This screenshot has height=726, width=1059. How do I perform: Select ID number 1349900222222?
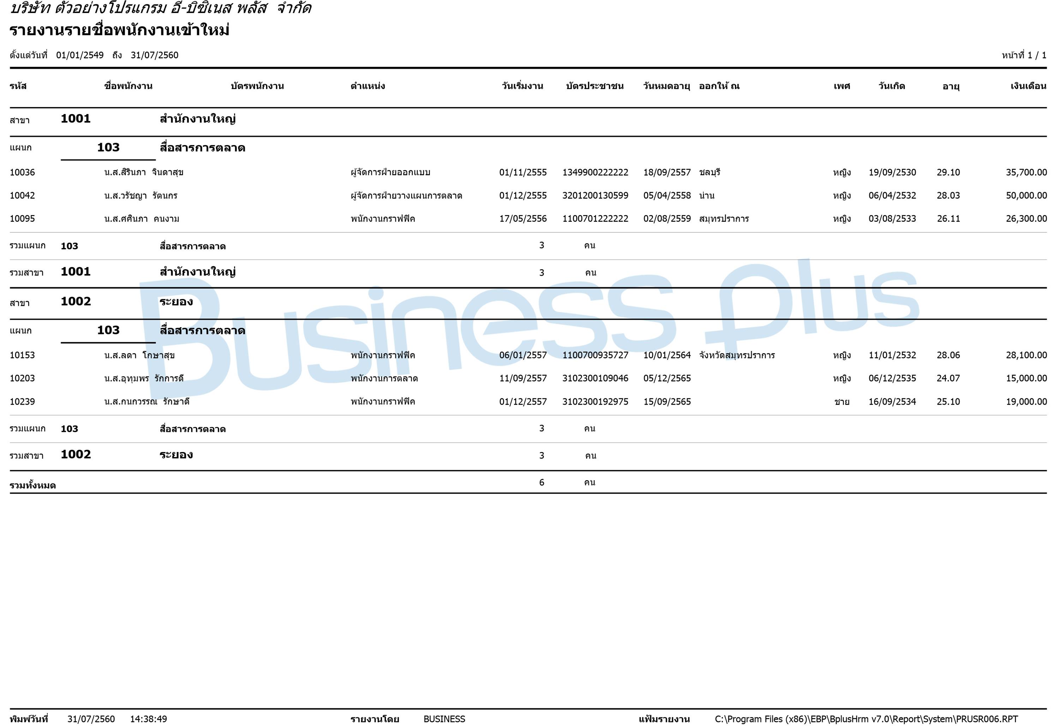click(595, 172)
